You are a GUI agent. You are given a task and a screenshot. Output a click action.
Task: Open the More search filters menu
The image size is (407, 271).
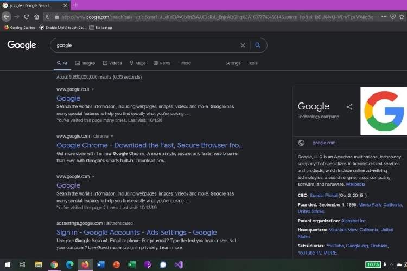[x=183, y=63]
